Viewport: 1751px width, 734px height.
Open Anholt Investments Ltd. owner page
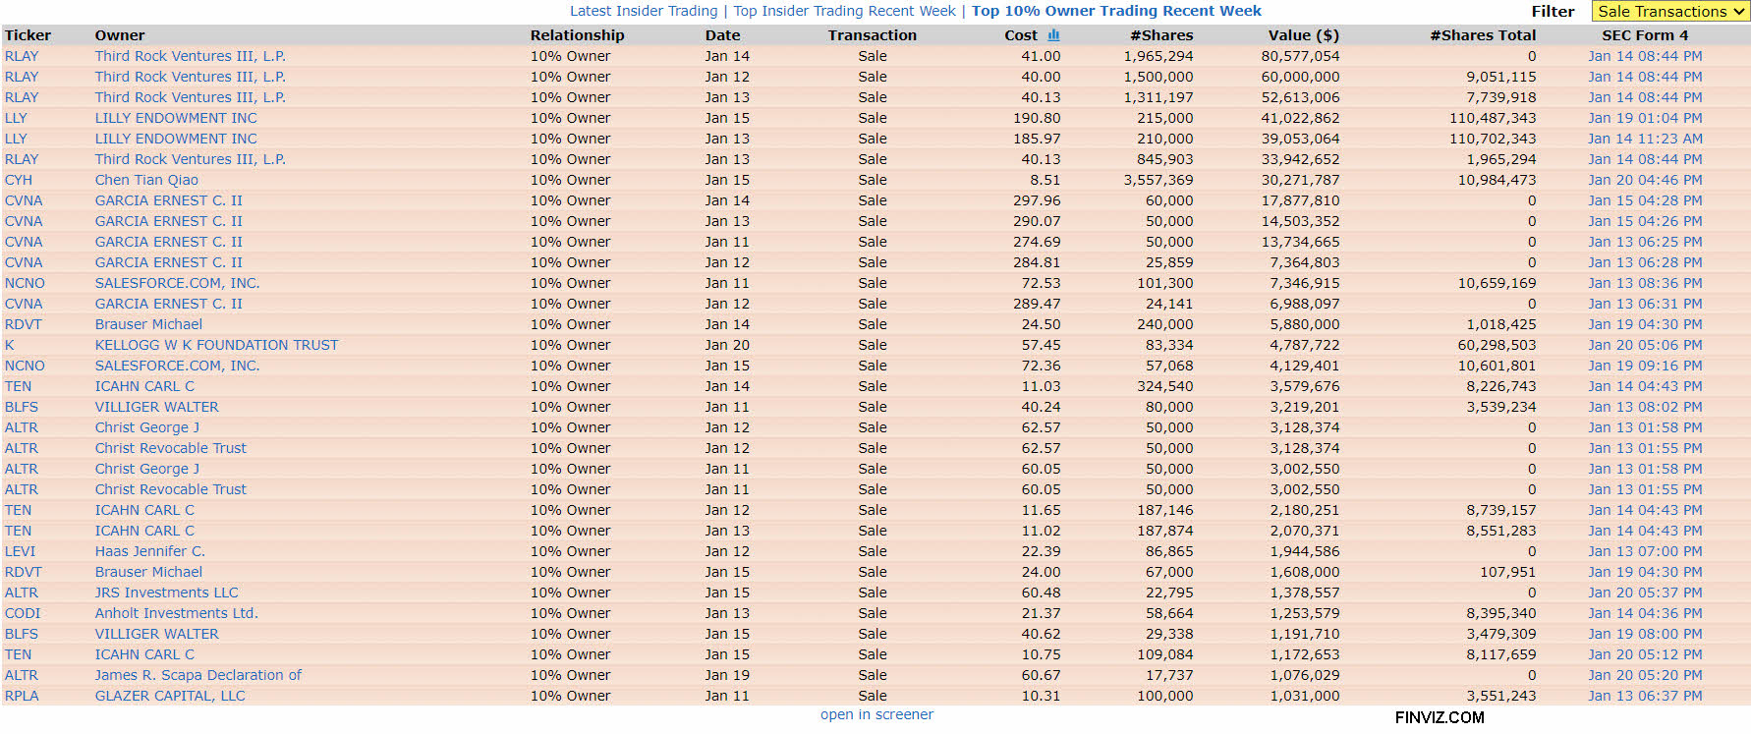pos(176,613)
